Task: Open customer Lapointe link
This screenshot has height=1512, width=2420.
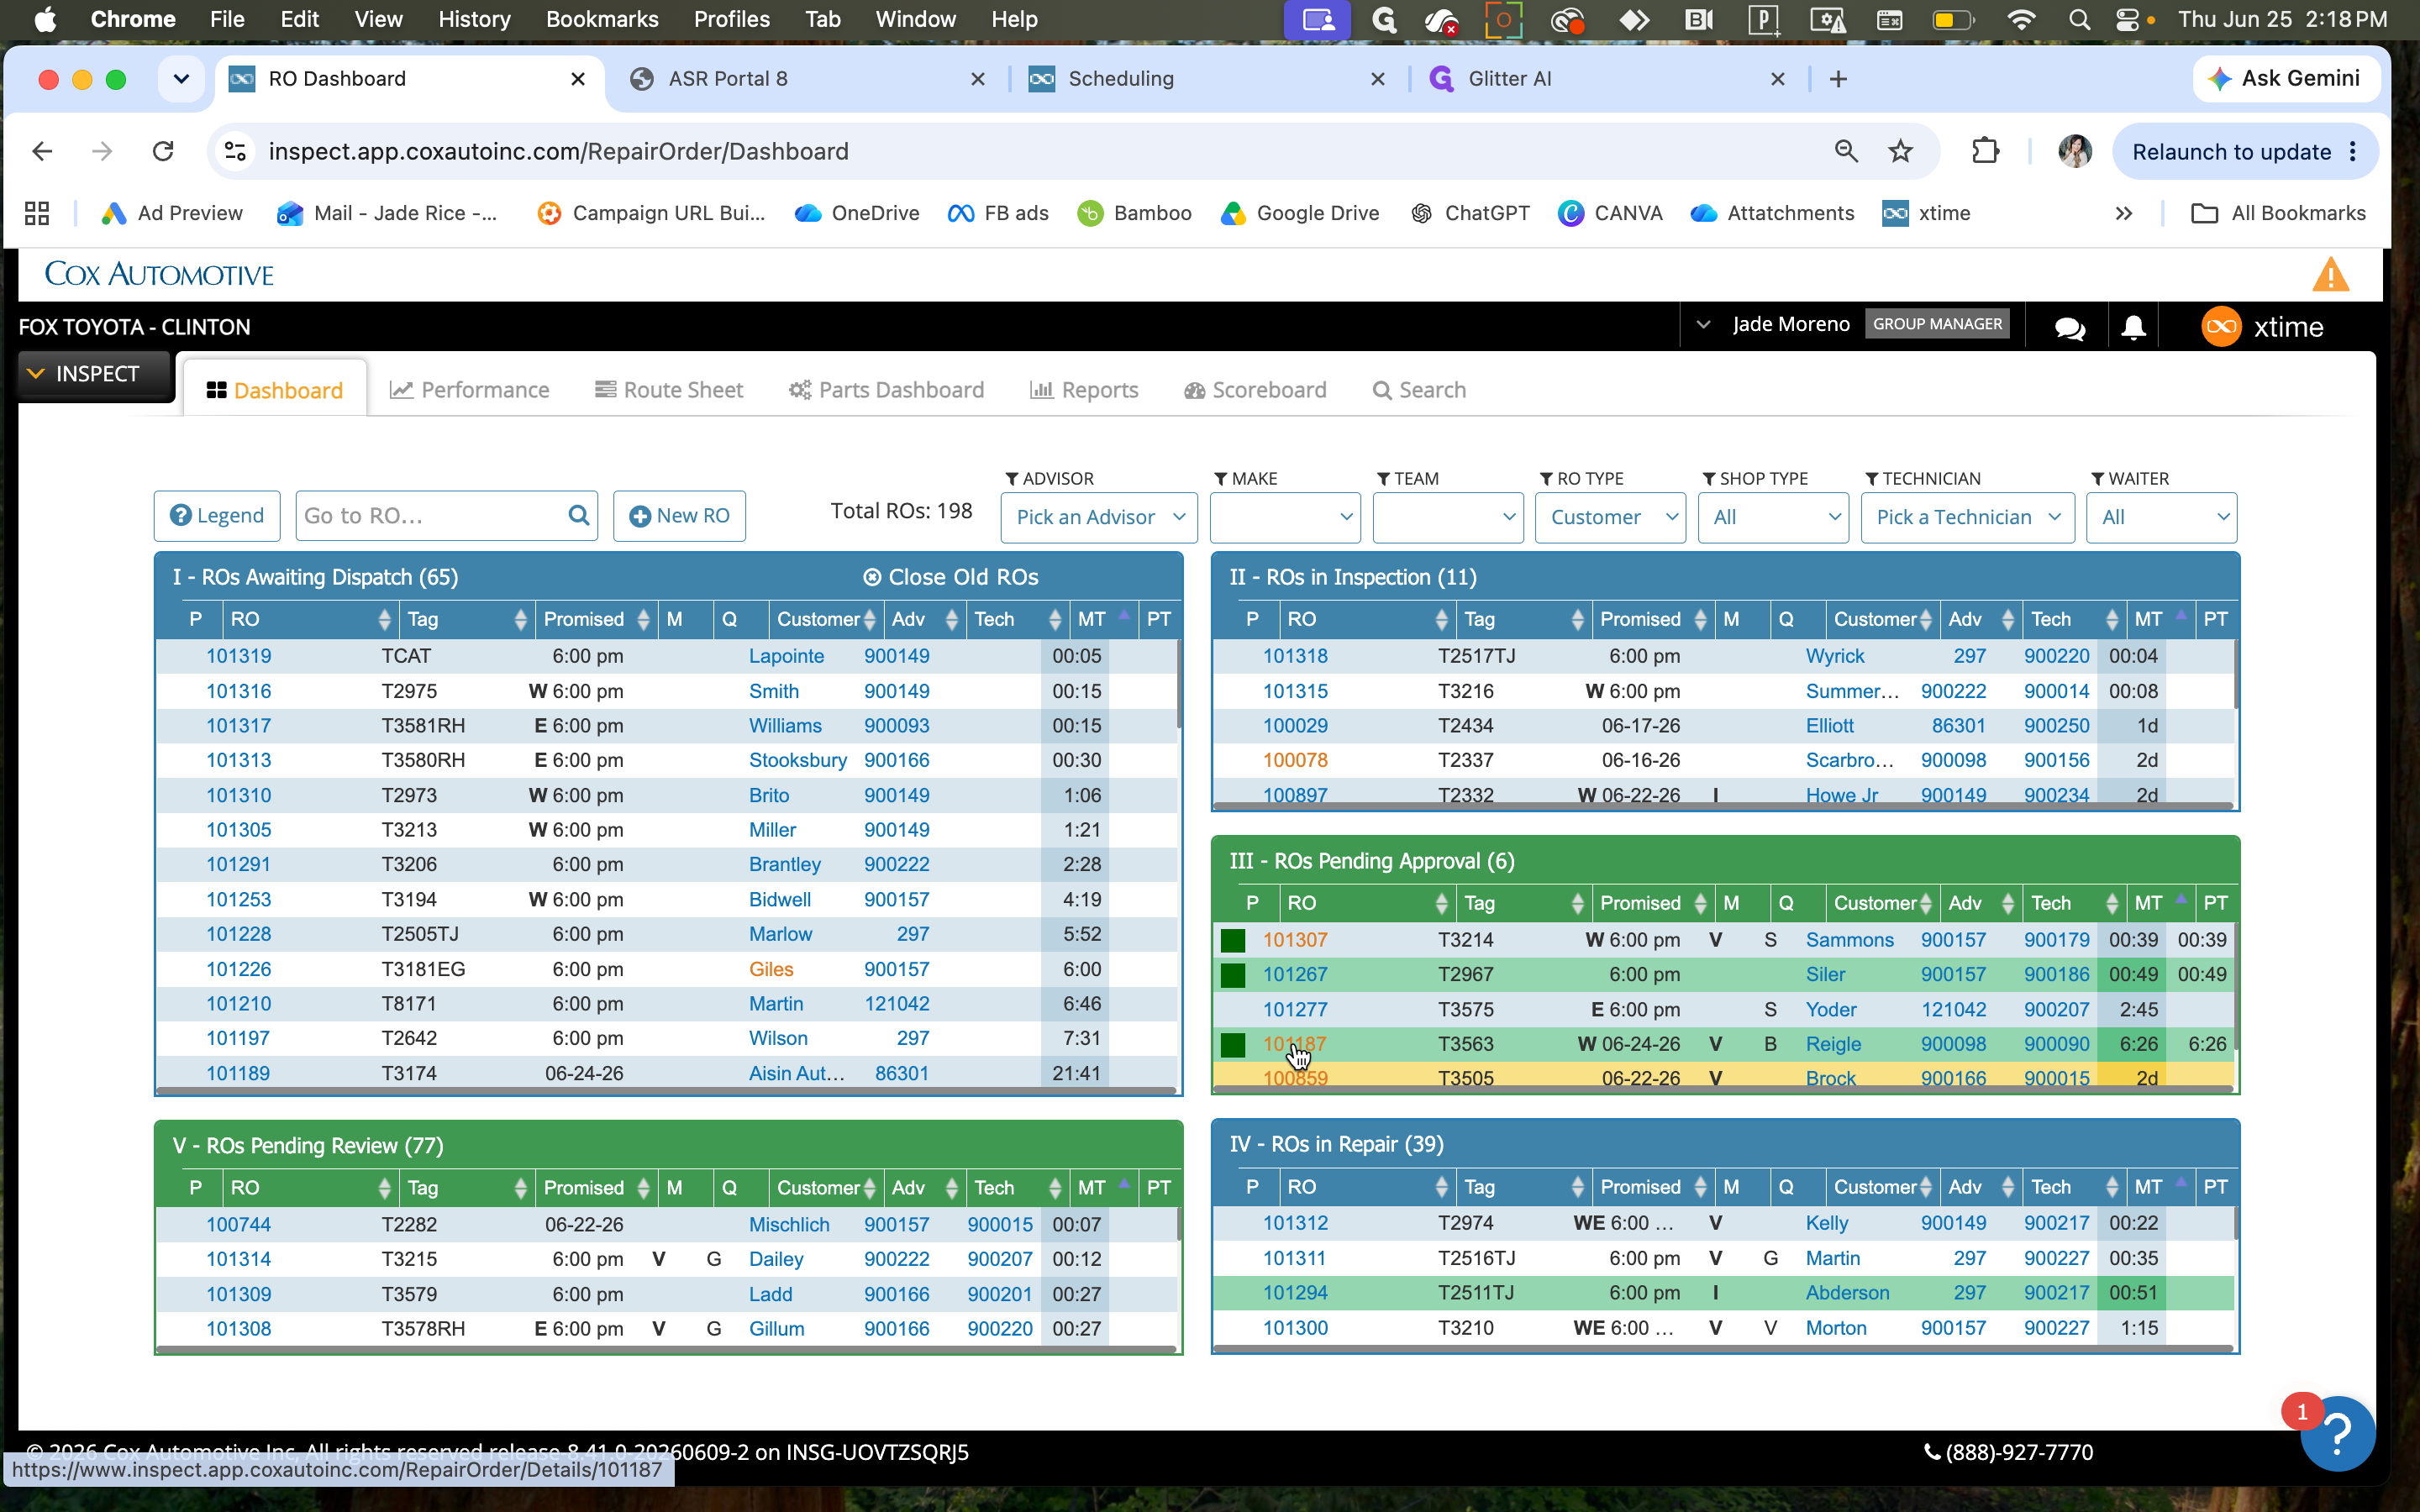Action: pos(786,656)
